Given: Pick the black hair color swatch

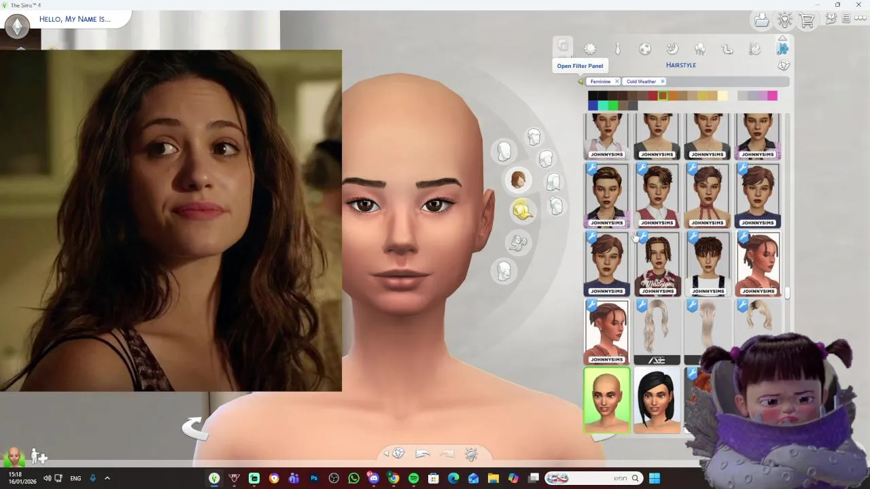Looking at the screenshot, I should [593, 96].
